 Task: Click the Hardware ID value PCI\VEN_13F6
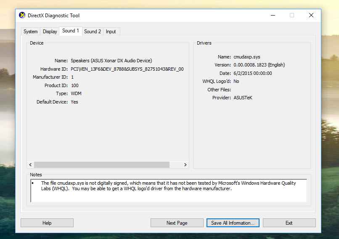[127, 69]
